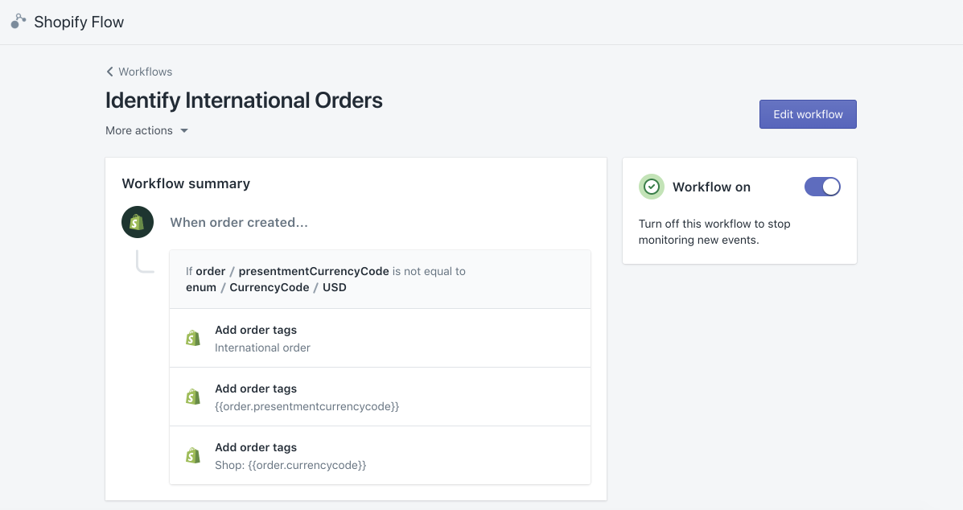963x510 pixels.
Task: Click the back chevron next to Workflows
Action: 110,72
